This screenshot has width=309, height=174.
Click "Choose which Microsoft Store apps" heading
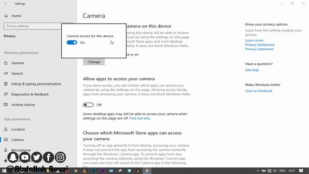(x=132, y=136)
